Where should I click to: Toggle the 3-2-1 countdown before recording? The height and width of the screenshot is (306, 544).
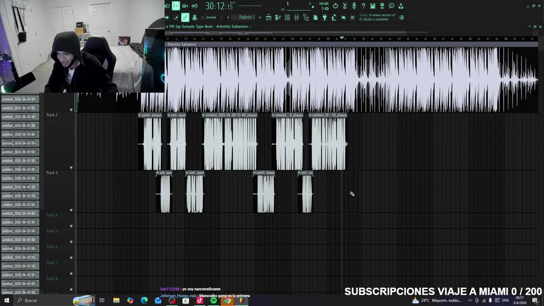[x=176, y=6]
